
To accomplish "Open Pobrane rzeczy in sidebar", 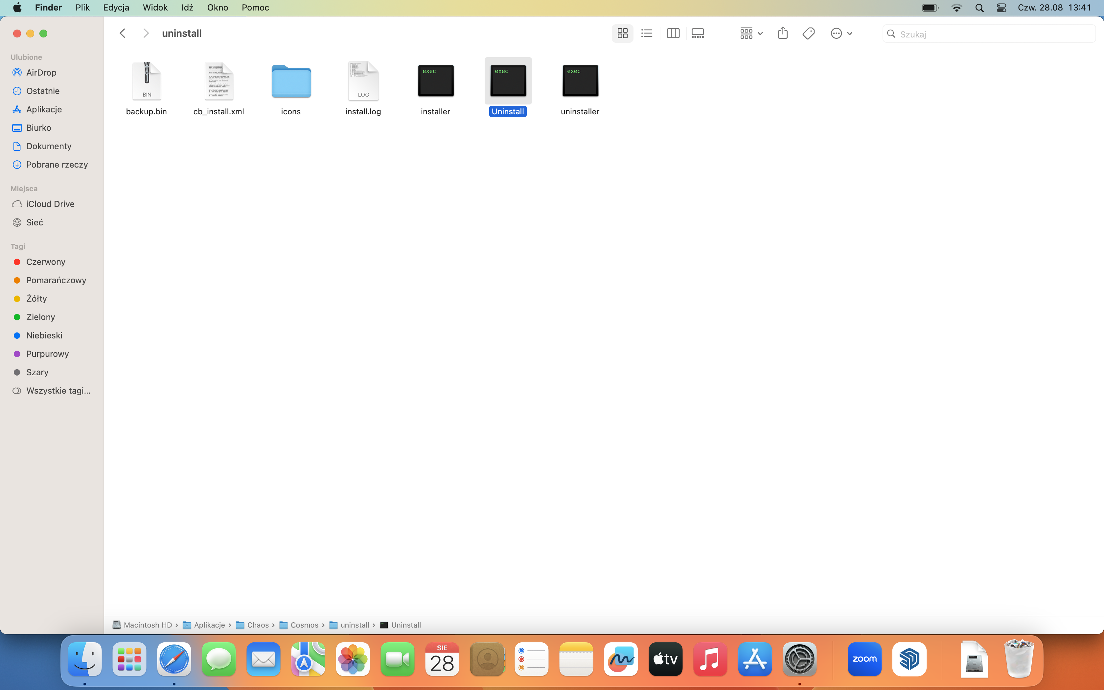I will point(57,165).
